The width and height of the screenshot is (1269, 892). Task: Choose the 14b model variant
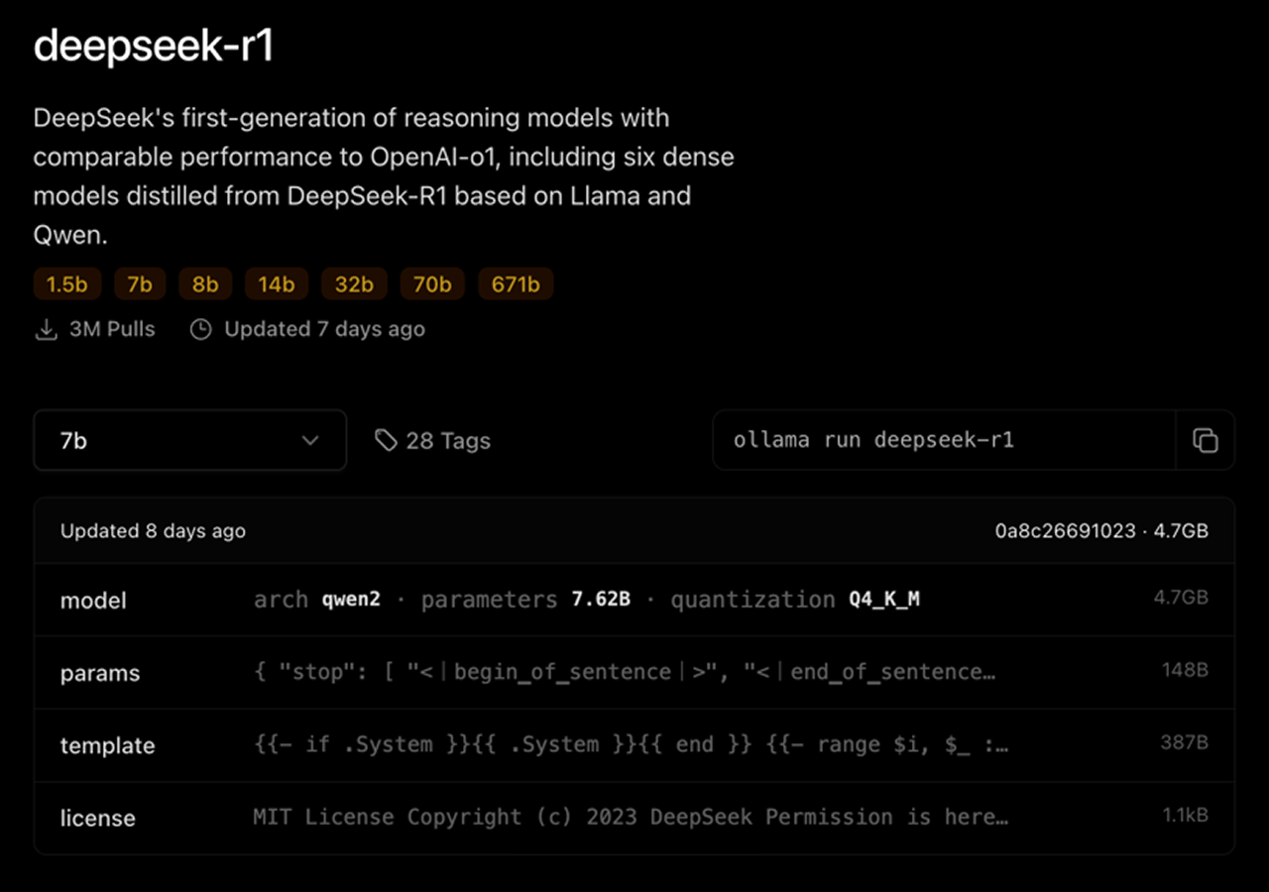pos(276,283)
